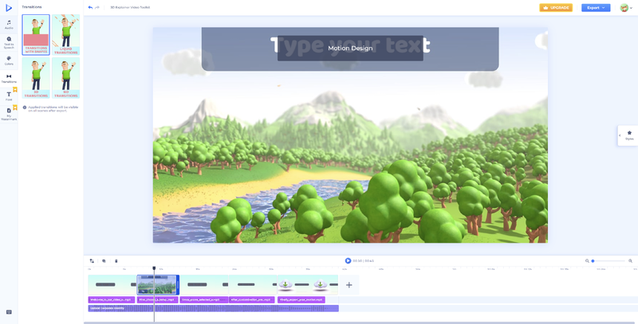
Task: Click the 3D Explainer Video Toolkit project title
Action: [x=130, y=7]
